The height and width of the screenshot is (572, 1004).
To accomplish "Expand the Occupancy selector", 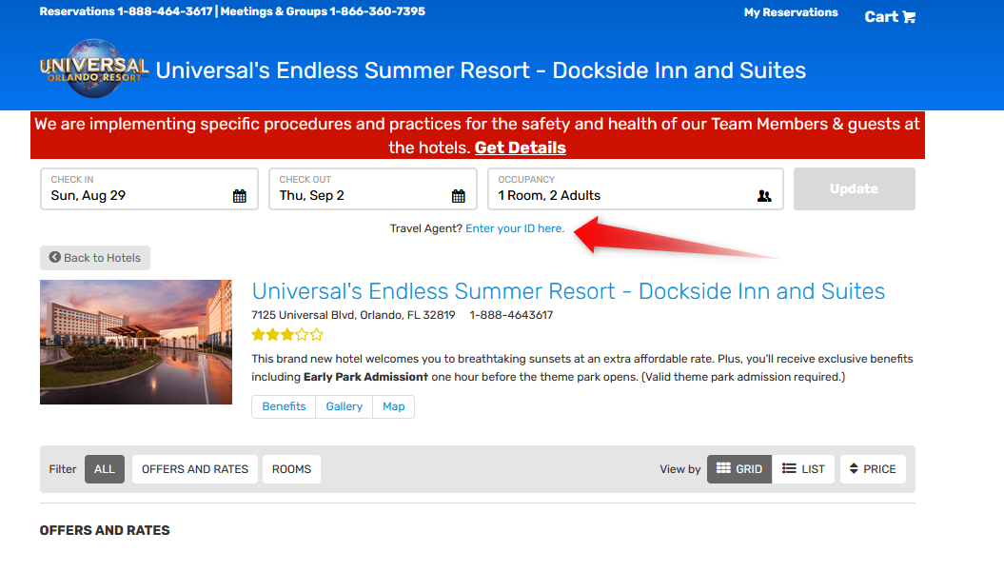I will click(635, 189).
